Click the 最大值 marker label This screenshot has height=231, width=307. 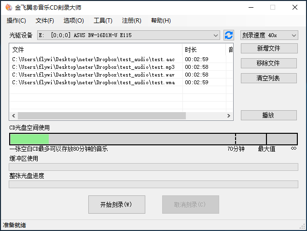click(x=266, y=149)
